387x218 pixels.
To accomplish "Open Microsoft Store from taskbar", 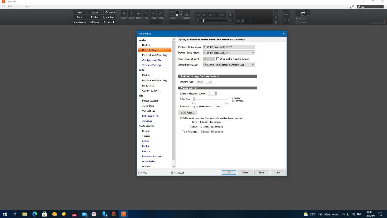I will point(45,214).
